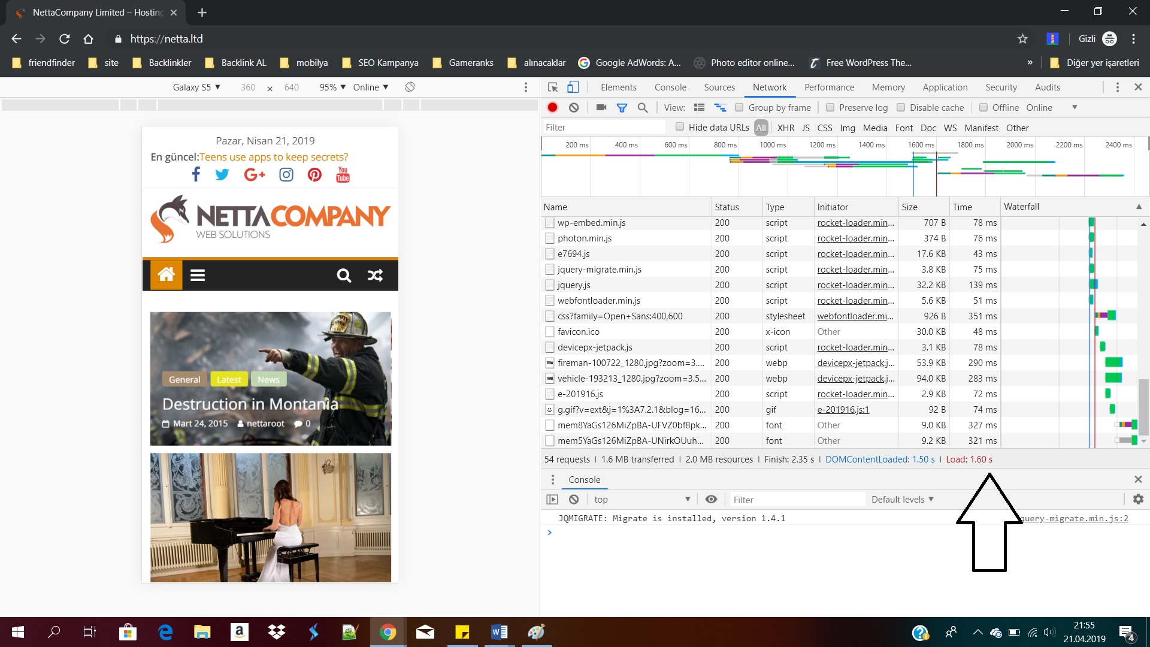Screen dimensions: 1150x647
Task: Open the network search magnifier
Action: (x=642, y=108)
